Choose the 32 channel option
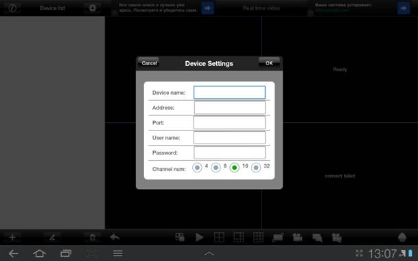 coord(256,168)
